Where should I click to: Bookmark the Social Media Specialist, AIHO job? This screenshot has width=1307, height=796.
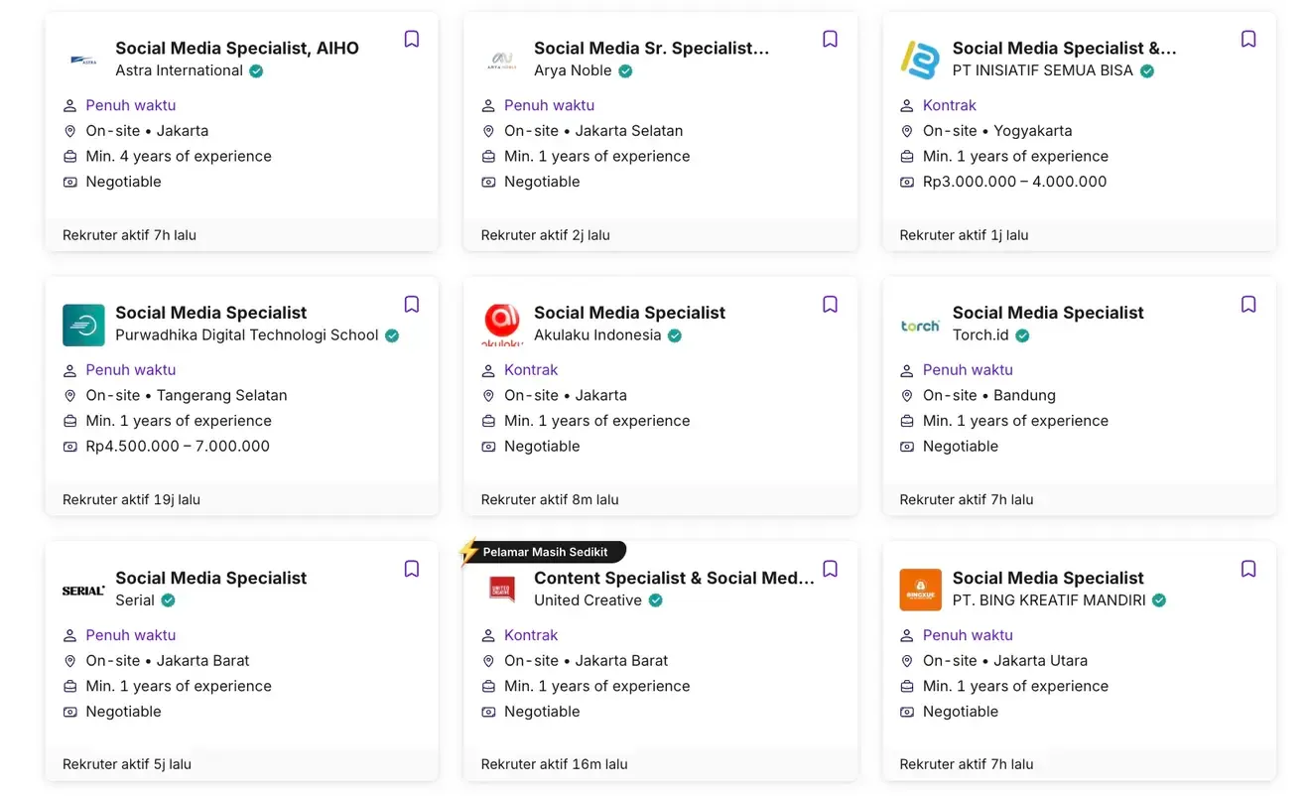coord(411,38)
